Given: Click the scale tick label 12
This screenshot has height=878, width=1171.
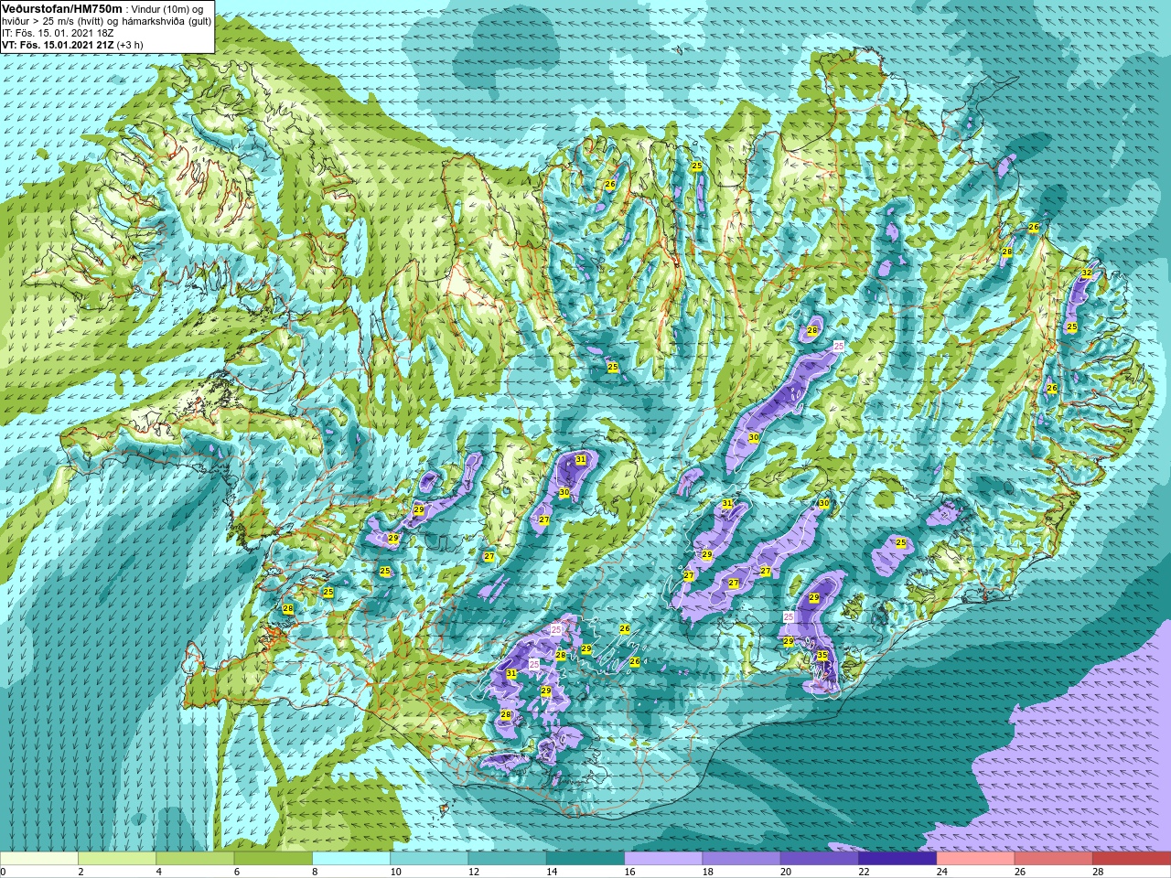Looking at the screenshot, I should tap(473, 872).
